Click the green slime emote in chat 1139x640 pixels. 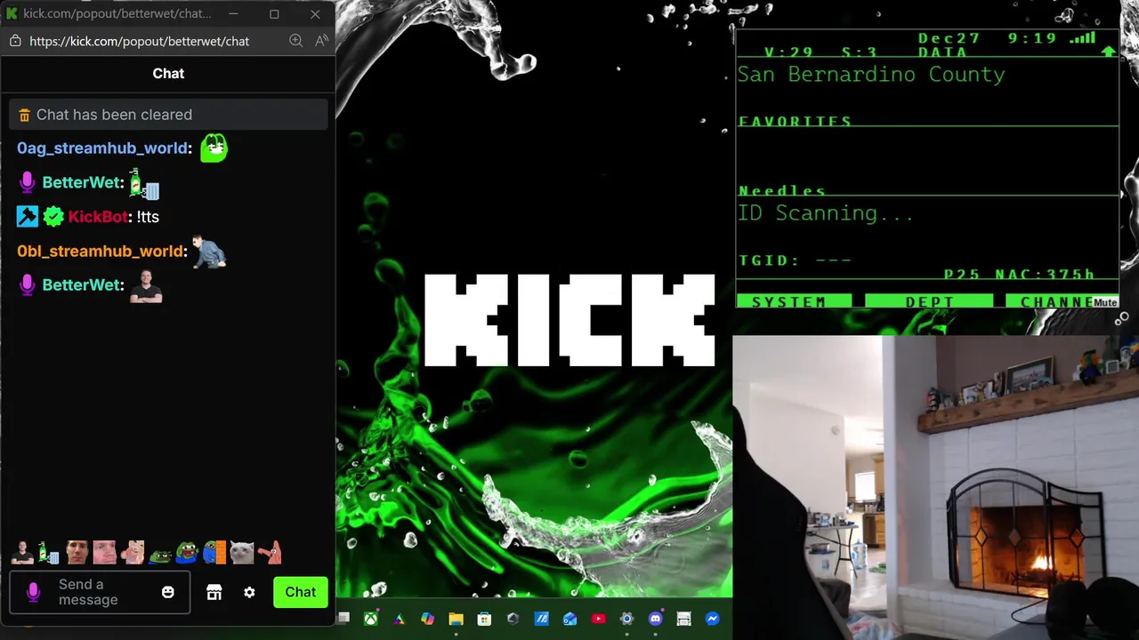(214, 148)
